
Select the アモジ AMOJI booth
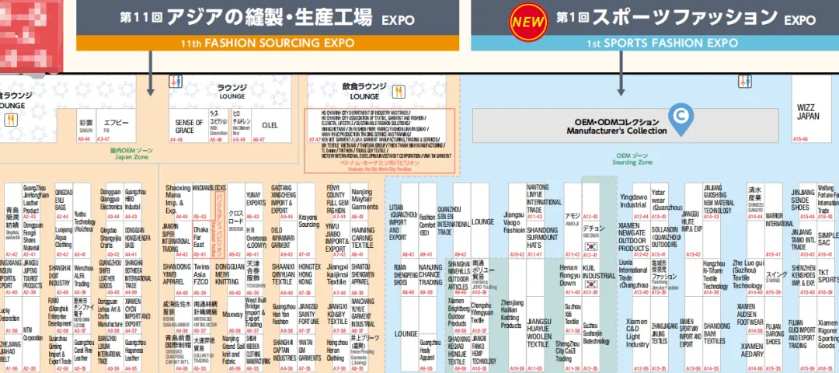click(x=573, y=221)
